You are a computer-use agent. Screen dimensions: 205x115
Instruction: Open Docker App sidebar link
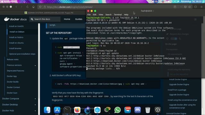pyautogui.click(x=12, y=76)
